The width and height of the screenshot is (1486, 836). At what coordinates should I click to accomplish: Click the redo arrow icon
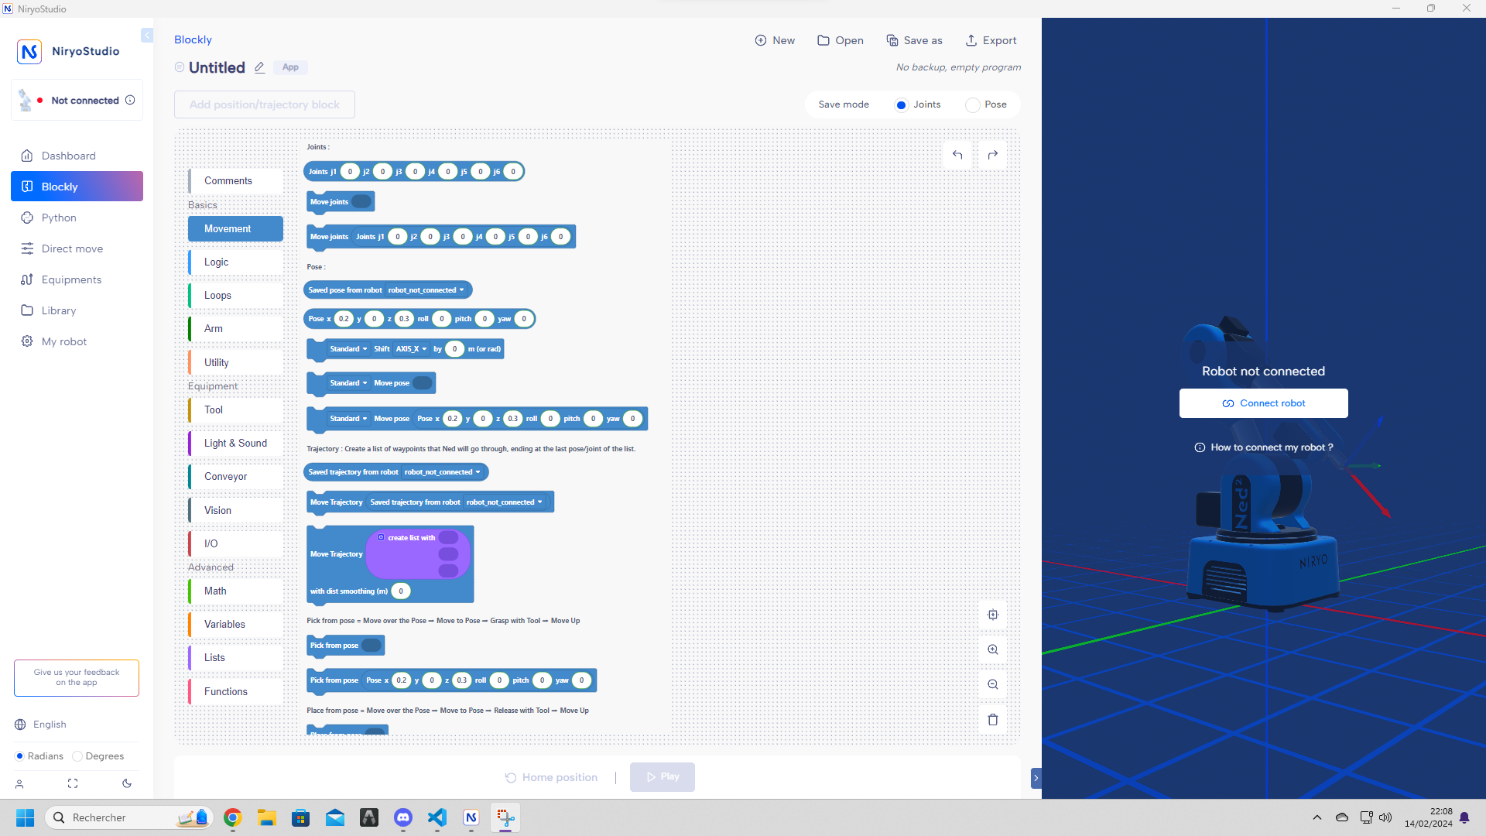993,155
